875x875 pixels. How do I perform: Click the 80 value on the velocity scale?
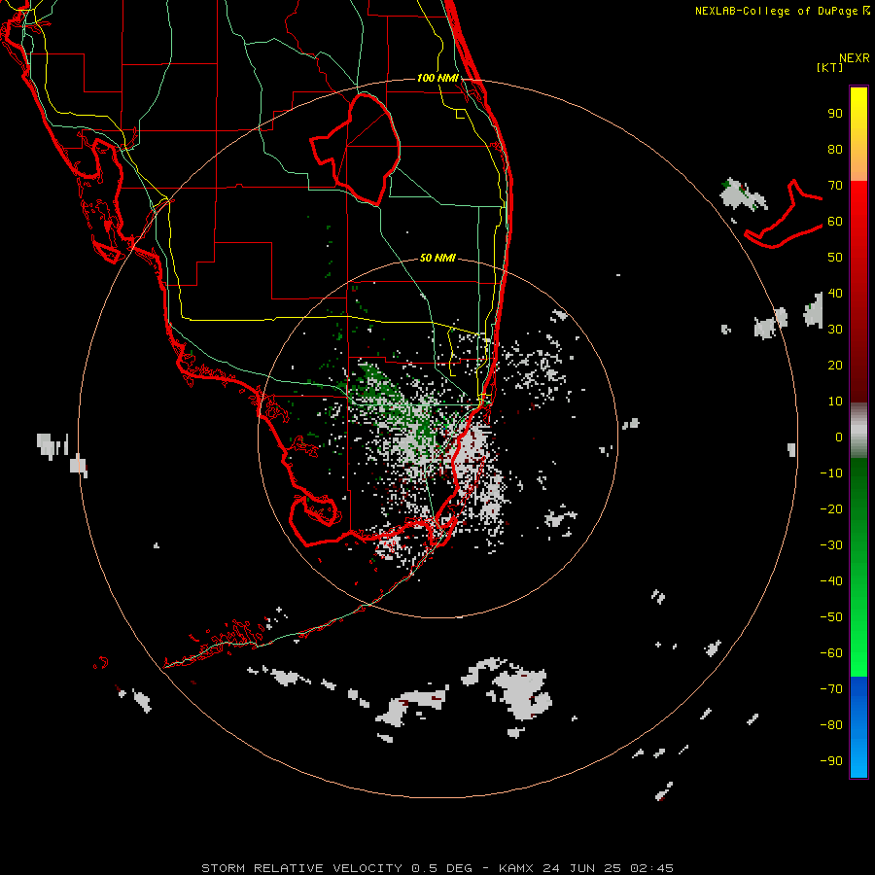(x=835, y=150)
